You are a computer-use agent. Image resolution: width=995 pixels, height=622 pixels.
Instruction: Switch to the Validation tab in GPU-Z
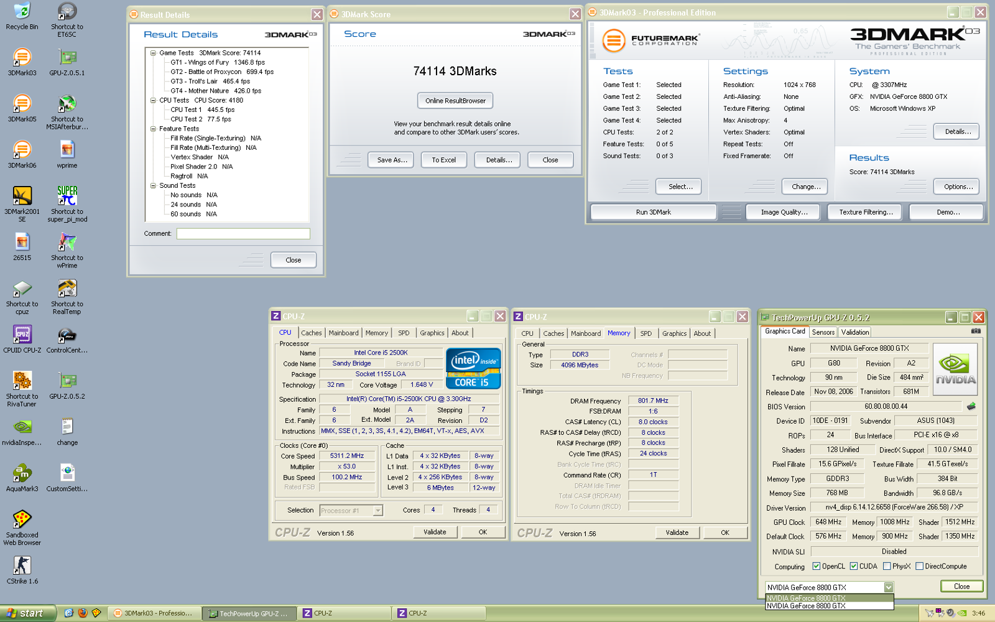pyautogui.click(x=855, y=332)
